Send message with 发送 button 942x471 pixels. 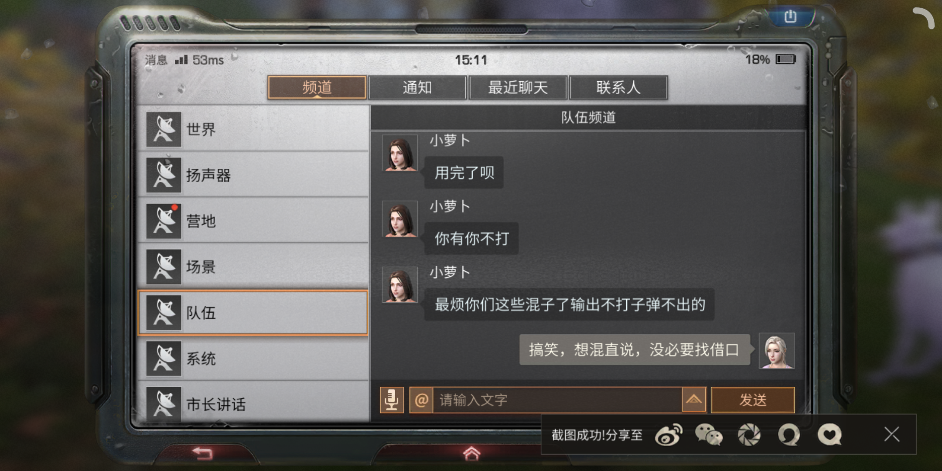click(753, 400)
